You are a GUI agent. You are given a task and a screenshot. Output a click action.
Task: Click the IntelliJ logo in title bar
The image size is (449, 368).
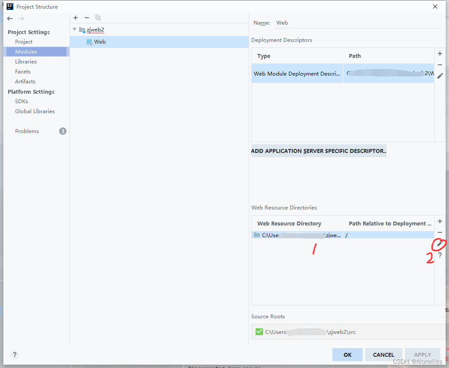10,6
